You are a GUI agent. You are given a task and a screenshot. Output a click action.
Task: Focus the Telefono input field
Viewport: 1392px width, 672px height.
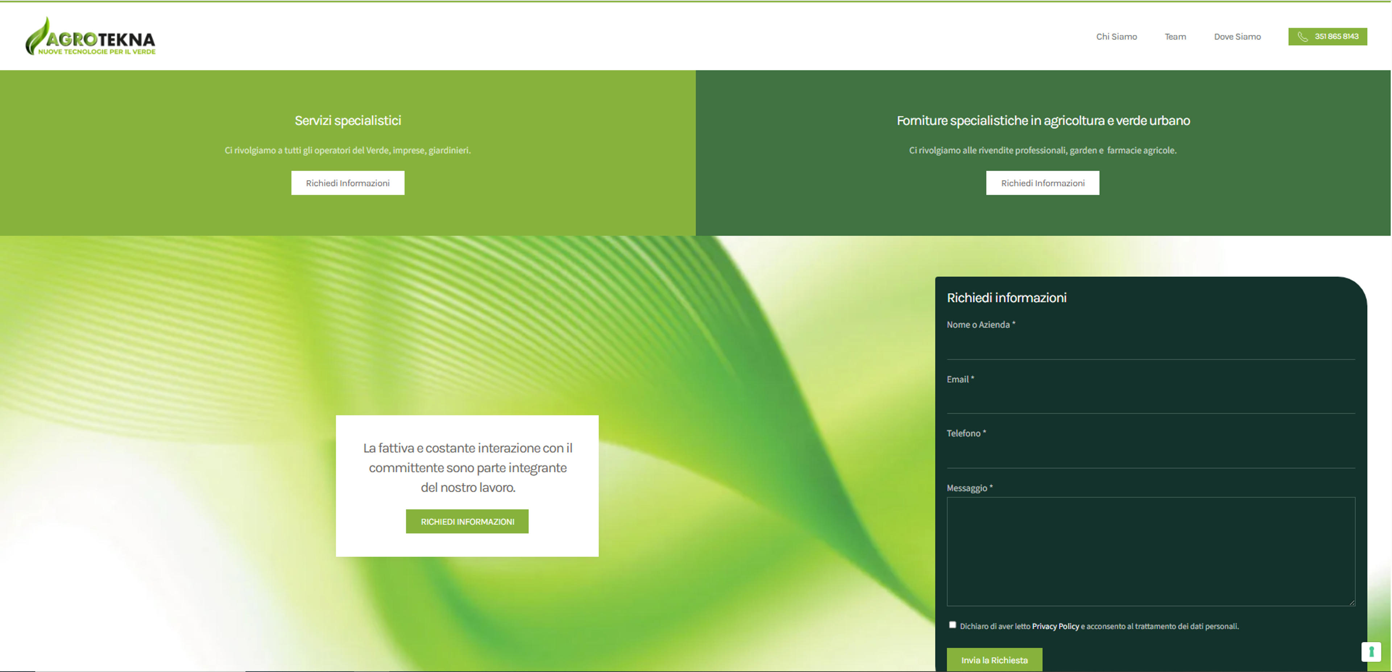1151,455
